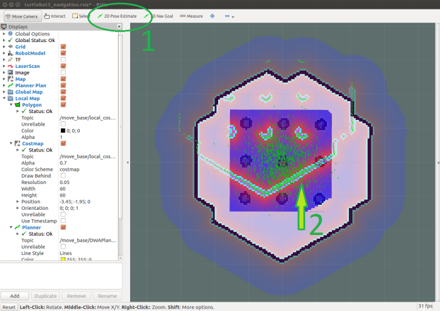Toggle the Draw Behind checkbox

tap(63, 175)
